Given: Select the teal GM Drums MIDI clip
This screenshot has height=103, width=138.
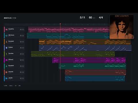Looking at the screenshot, I should [x=68, y=35].
